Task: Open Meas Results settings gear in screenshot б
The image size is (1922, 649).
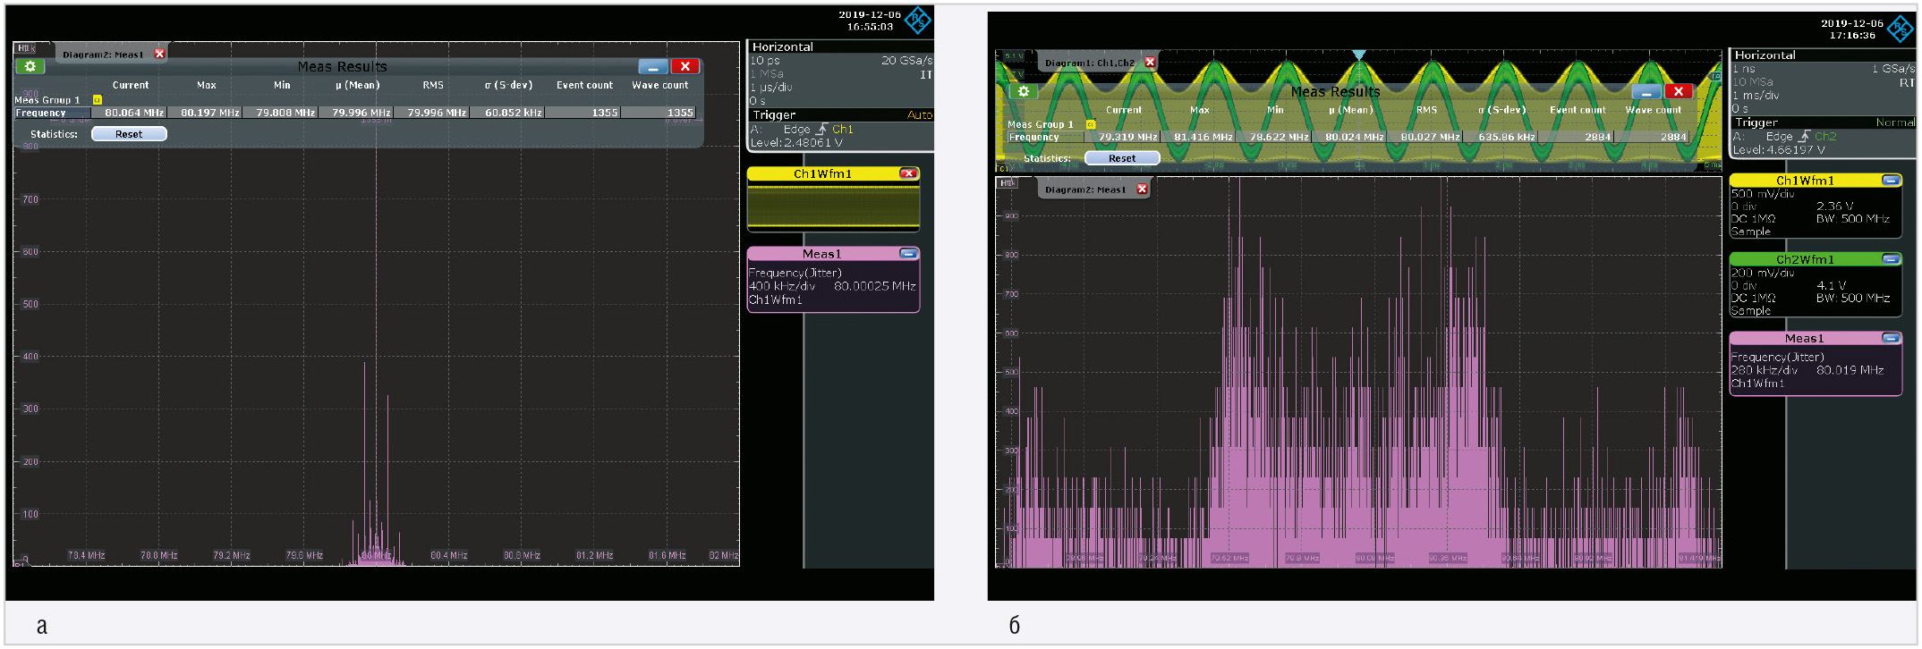Action: tap(1024, 91)
